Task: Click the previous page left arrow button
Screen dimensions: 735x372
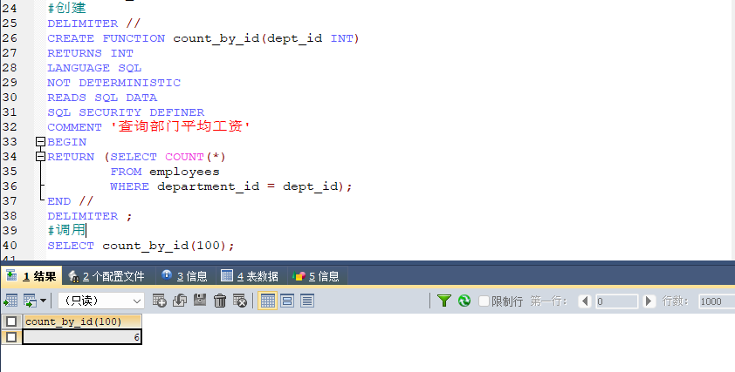Action: coord(585,301)
